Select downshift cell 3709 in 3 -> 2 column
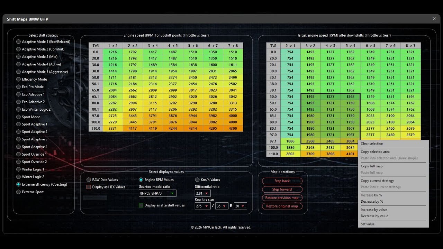443x249 pixels. (310, 154)
